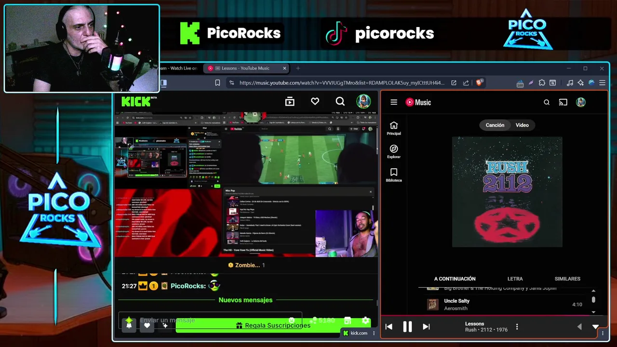The height and width of the screenshot is (347, 617).
Task: Open a new browser tab
Action: (x=298, y=68)
